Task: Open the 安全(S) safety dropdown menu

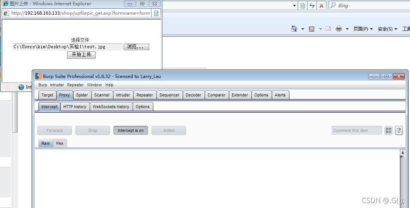Action: tap(387, 29)
